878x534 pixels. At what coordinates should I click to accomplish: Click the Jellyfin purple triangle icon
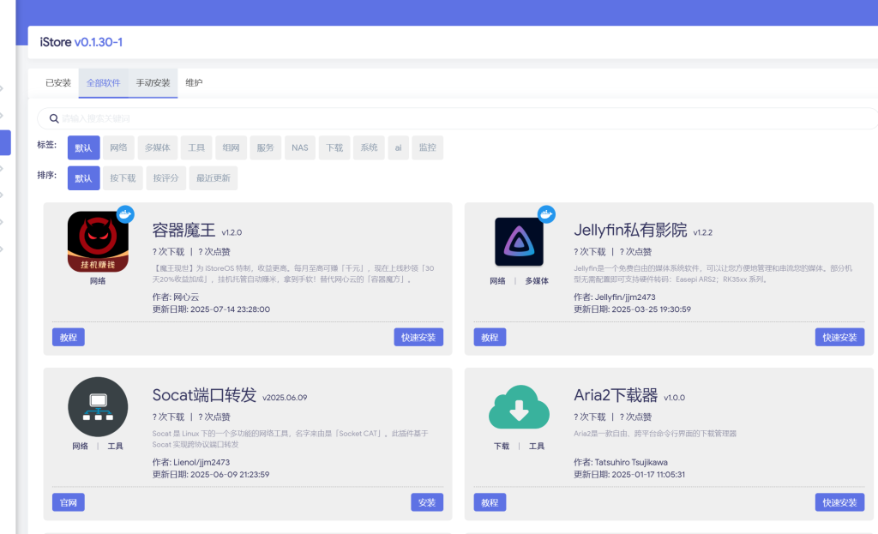pyautogui.click(x=519, y=242)
